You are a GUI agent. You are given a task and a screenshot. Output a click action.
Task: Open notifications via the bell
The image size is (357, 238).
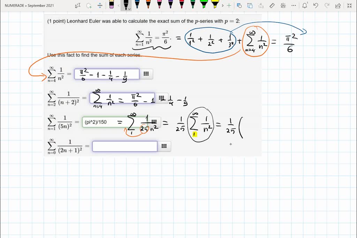pyautogui.click(x=305, y=5)
